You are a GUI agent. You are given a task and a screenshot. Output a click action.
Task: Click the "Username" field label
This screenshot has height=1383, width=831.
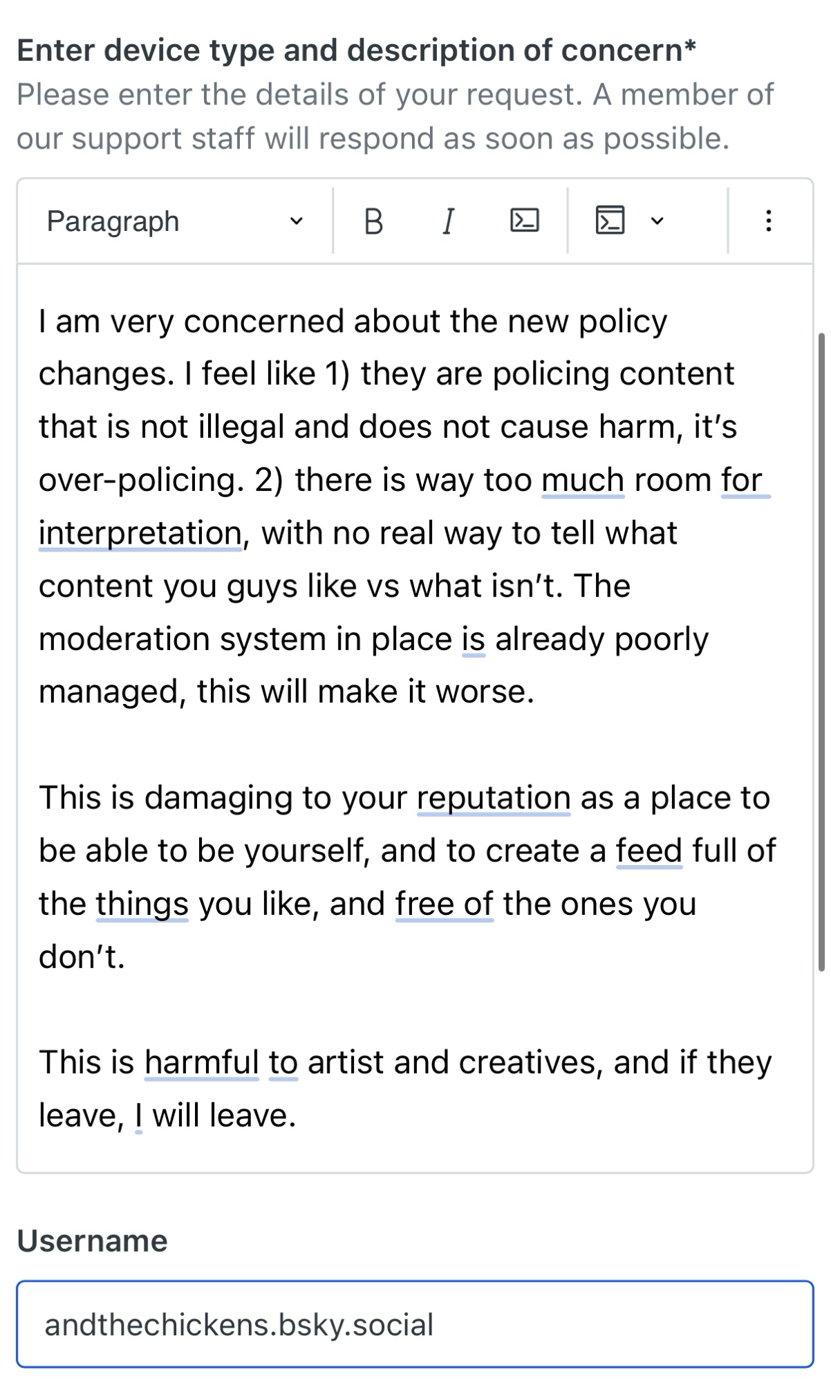pos(92,1241)
